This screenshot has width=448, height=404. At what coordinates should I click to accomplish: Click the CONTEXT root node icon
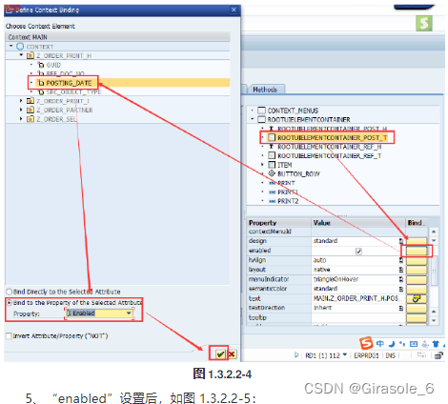click(x=20, y=47)
